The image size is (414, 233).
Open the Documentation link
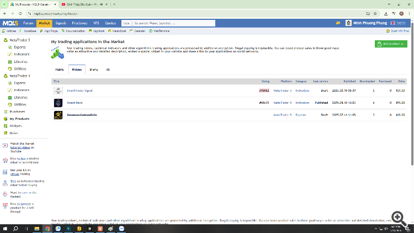click(x=73, y=31)
